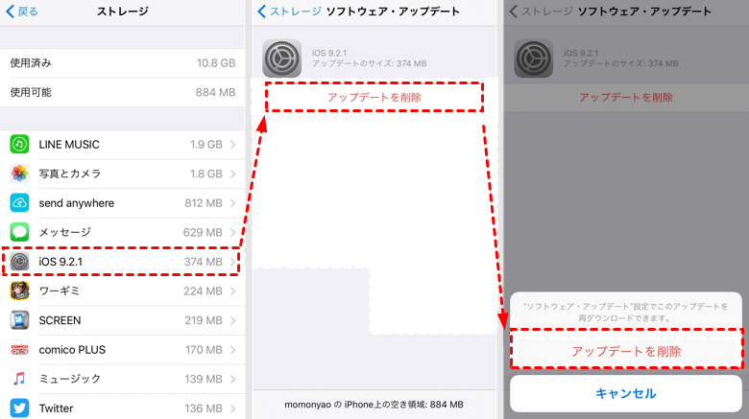Select the メッセージ 629 MB row
Viewport: 749px width, 419px height.
pos(123,232)
